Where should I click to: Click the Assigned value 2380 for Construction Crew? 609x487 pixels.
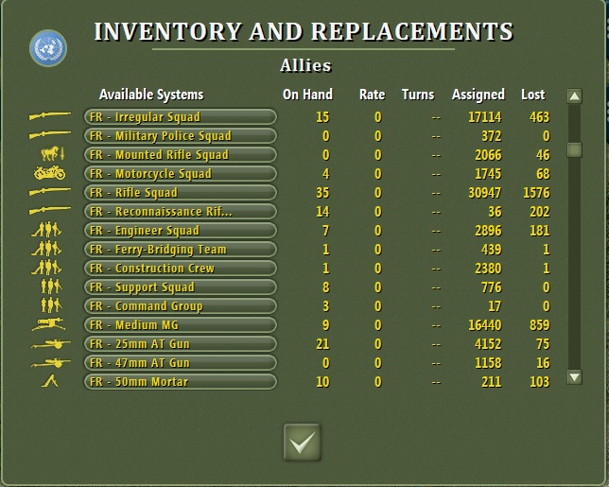click(488, 268)
